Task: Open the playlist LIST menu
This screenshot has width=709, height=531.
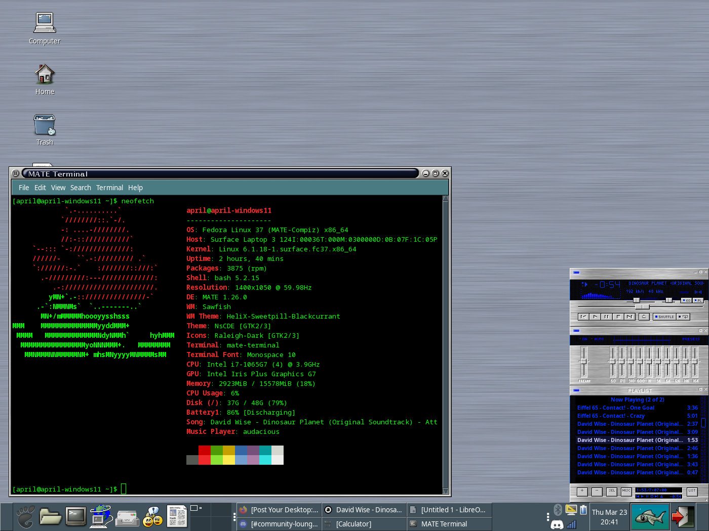Action: pyautogui.click(x=692, y=491)
